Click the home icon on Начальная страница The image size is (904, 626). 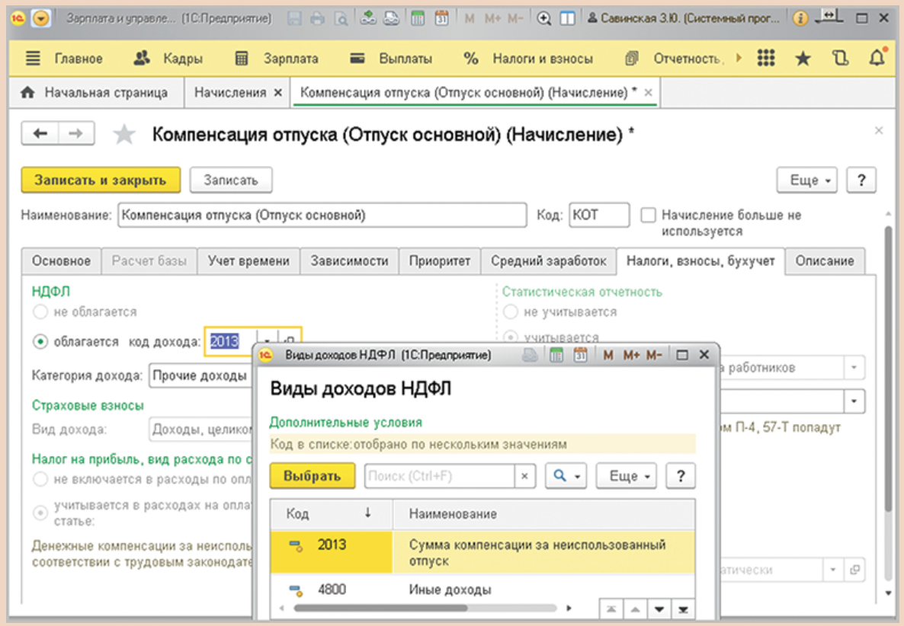[28, 93]
